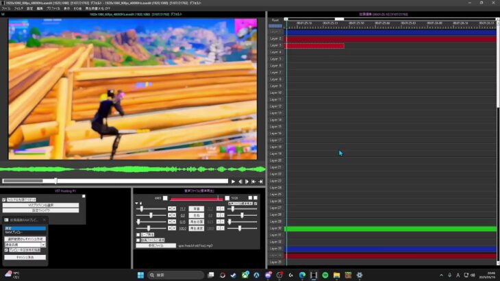
Task: Toggle the 動画ファイルと連携 checkbox
Action: pos(138,240)
